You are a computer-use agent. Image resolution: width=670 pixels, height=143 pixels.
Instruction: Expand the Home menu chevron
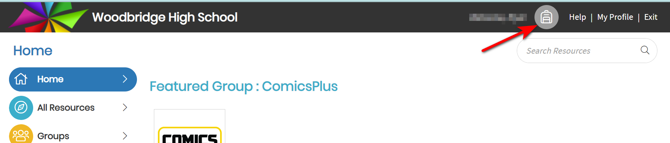pos(125,79)
